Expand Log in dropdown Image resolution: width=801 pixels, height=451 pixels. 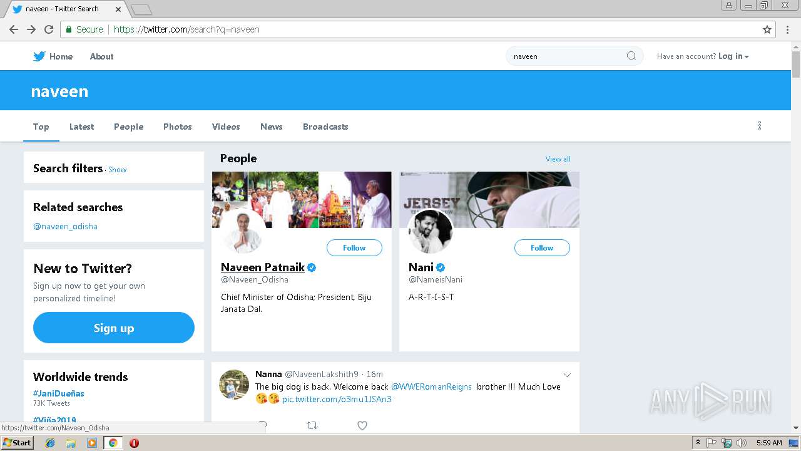pyautogui.click(x=733, y=56)
